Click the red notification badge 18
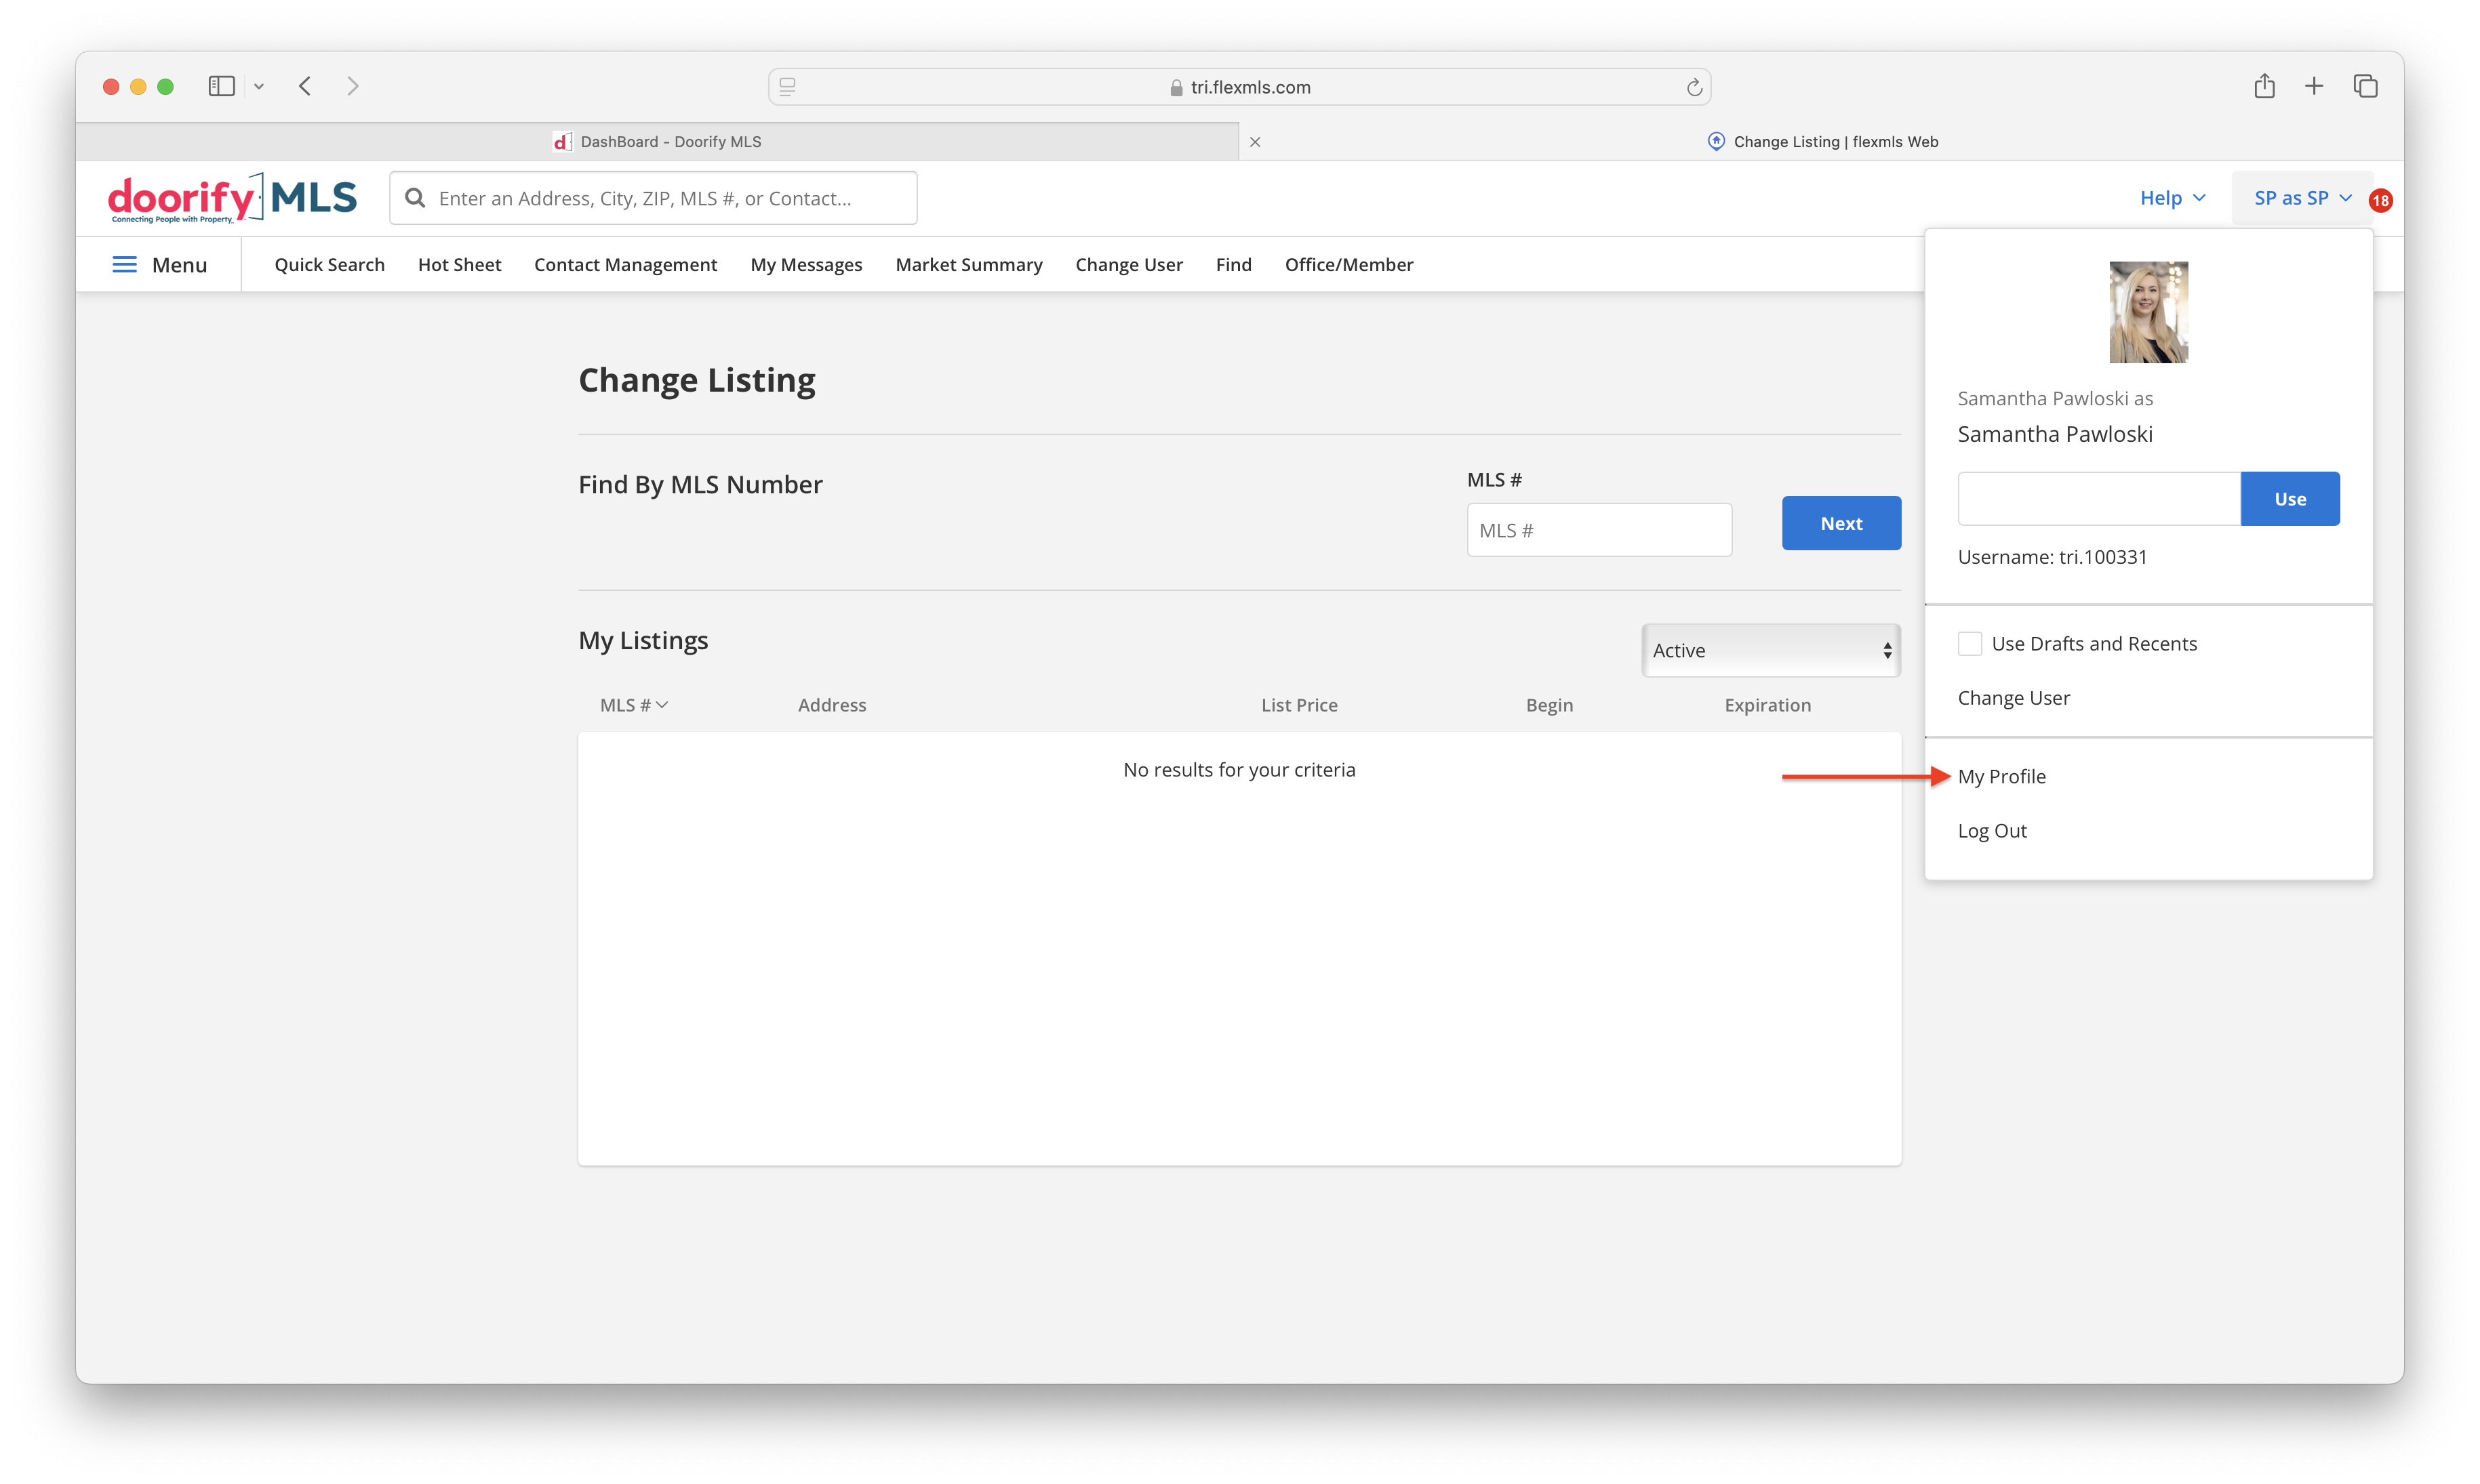Viewport: 2480px width, 1484px height. 2380,200
